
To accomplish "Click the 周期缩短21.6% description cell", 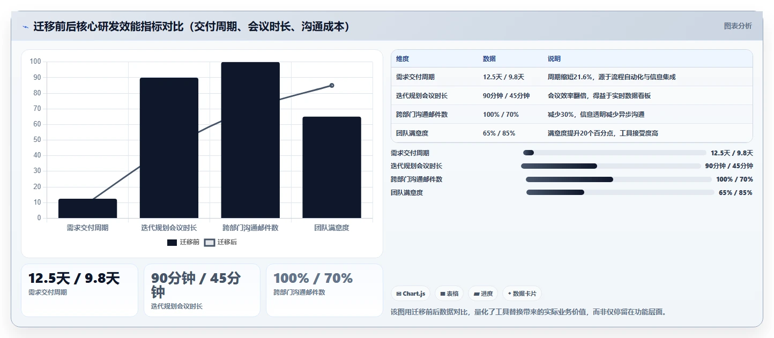I will 612,77.
